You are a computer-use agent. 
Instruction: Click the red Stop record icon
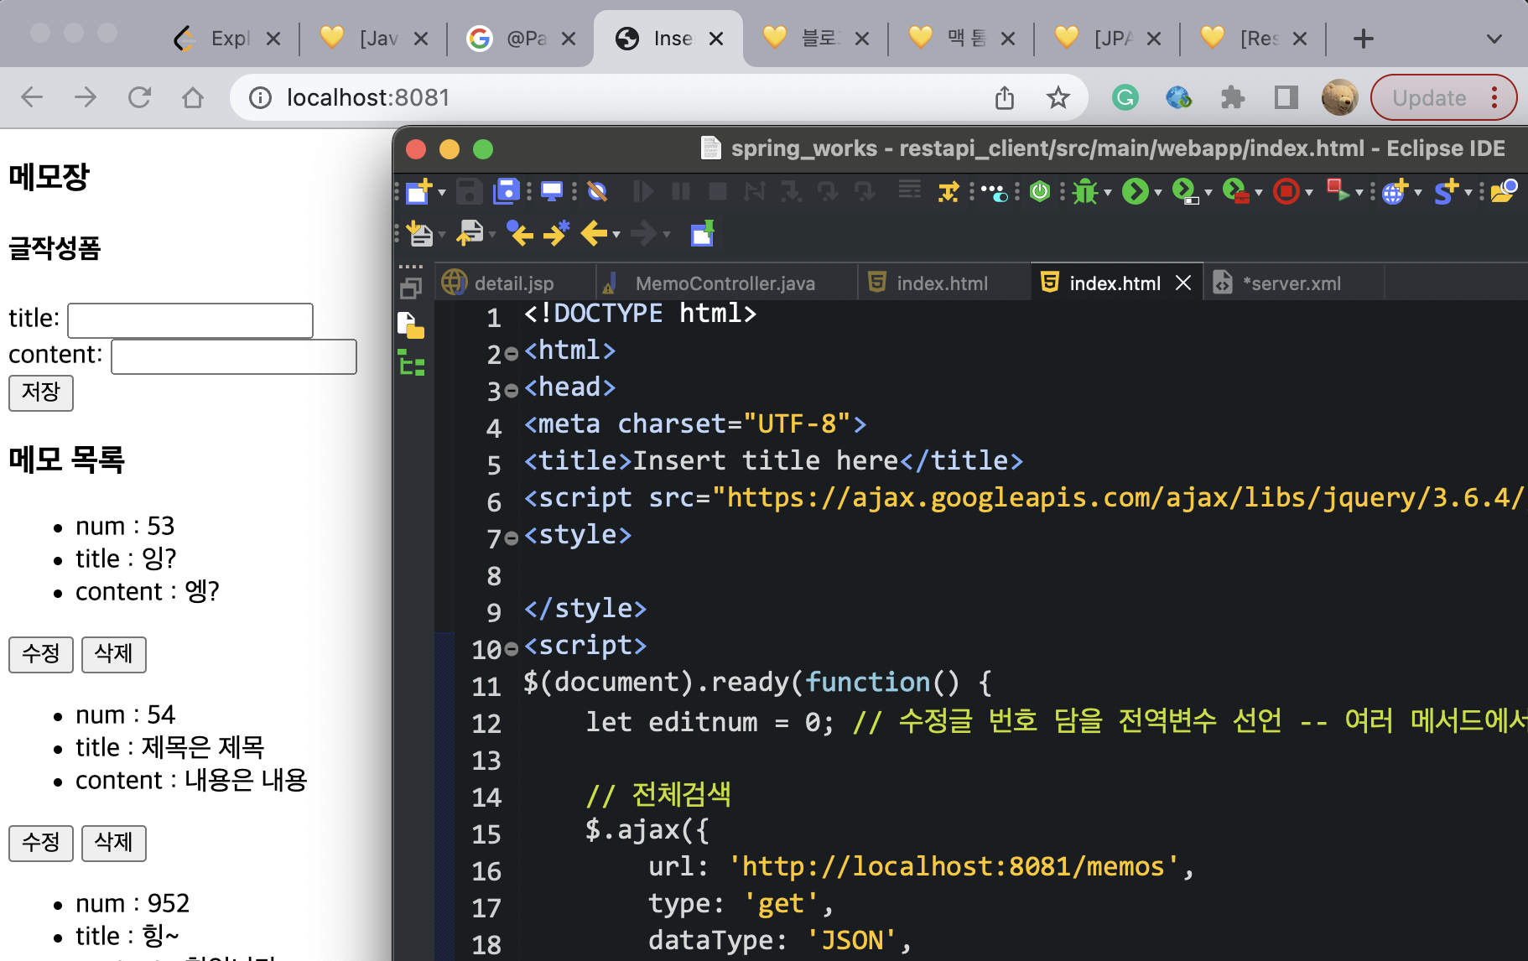pos(1286,192)
